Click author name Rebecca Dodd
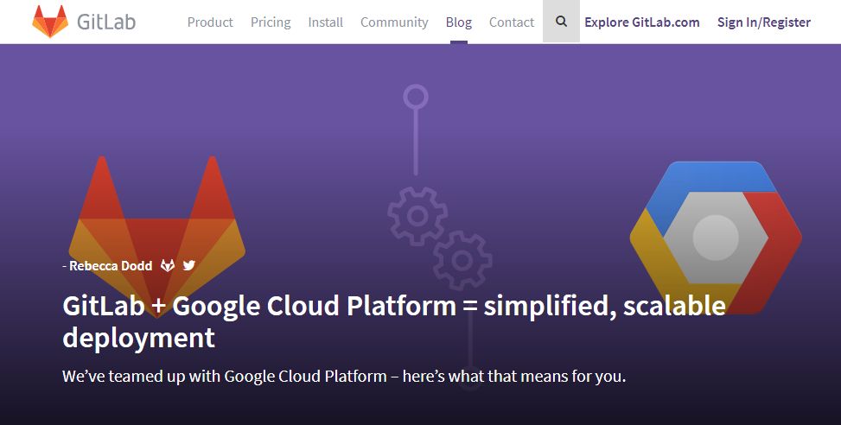Viewport: 841px width, 425px height. point(111,265)
